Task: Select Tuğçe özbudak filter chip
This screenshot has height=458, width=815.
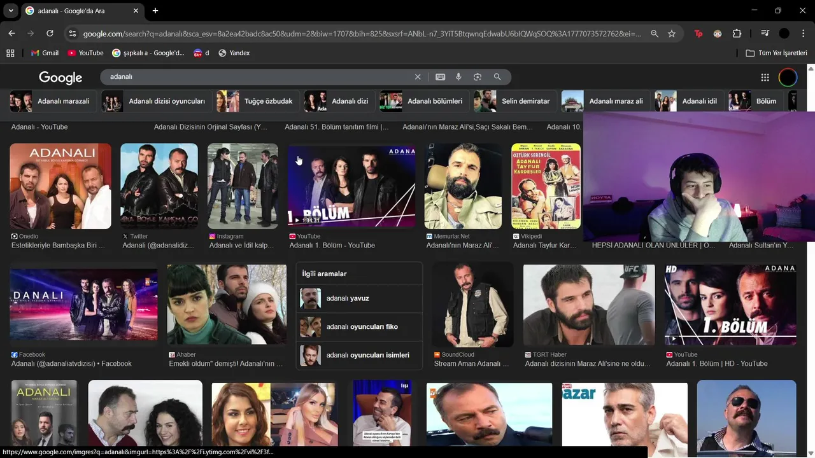Action: pyautogui.click(x=258, y=101)
